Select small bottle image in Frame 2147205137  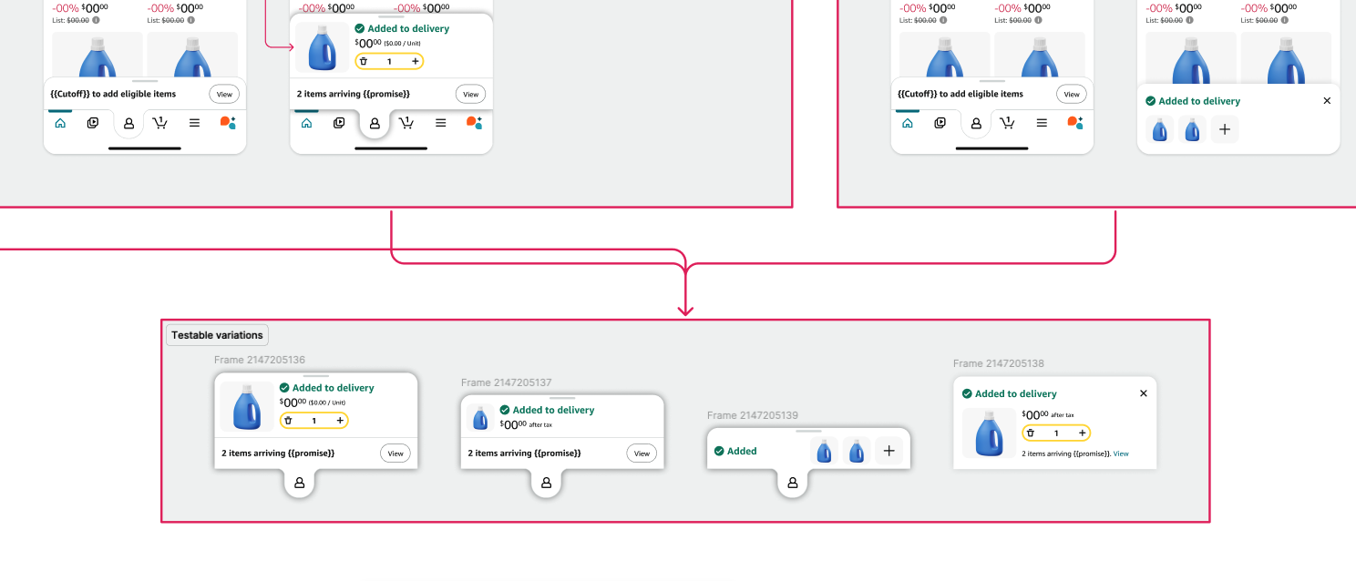[x=480, y=418]
